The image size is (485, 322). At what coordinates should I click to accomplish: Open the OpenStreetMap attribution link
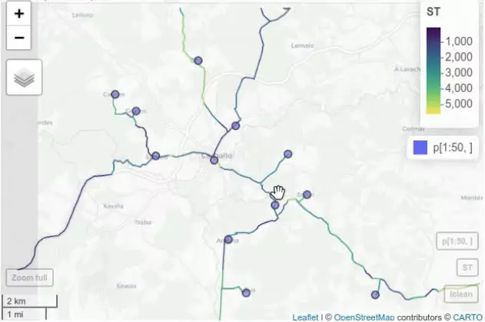pos(364,317)
